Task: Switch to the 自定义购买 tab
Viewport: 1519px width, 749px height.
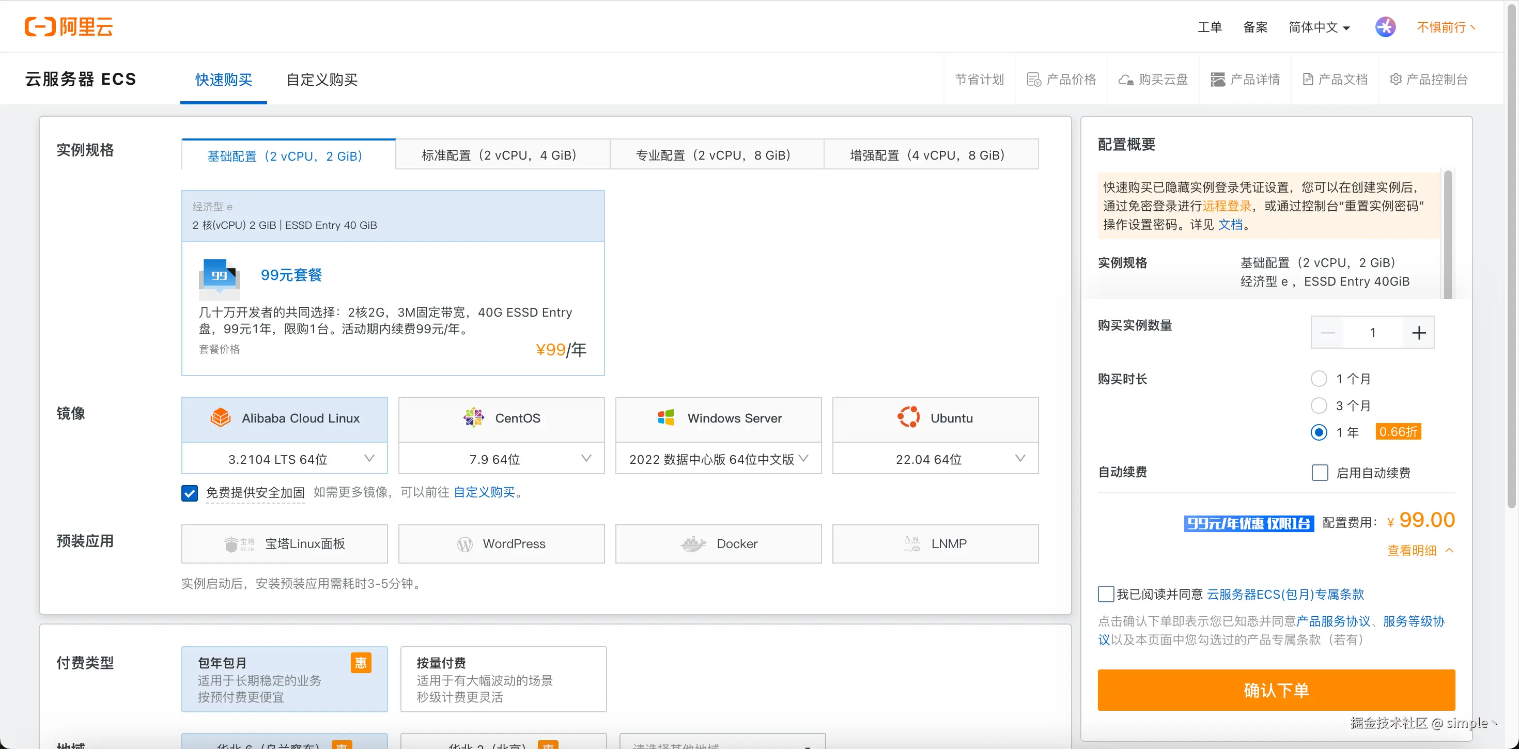Action: coord(322,80)
